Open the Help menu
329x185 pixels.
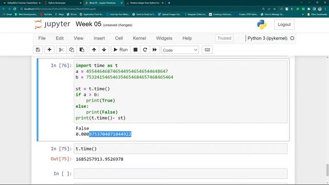point(187,38)
